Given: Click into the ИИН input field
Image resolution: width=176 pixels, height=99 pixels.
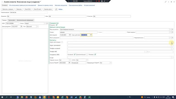Looking at the screenshot, I should click(12, 23).
